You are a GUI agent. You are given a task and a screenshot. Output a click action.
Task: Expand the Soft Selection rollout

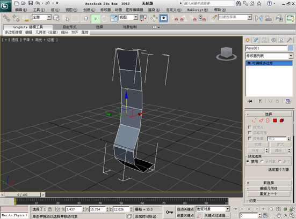(269, 183)
